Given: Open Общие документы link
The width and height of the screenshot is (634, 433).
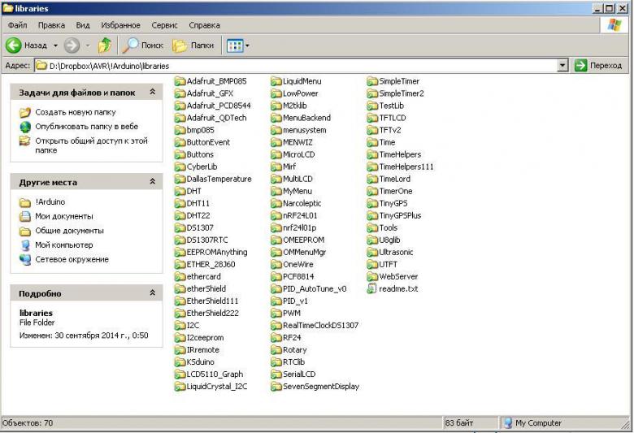Looking at the screenshot, I should [x=69, y=231].
